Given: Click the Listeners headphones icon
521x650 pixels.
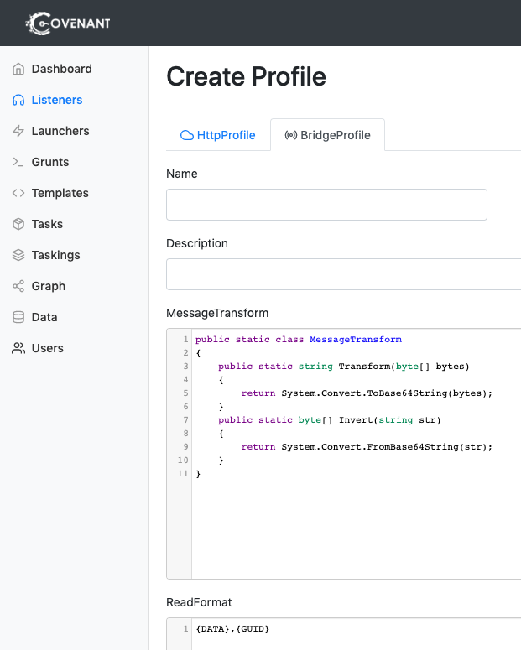Looking at the screenshot, I should tap(18, 100).
